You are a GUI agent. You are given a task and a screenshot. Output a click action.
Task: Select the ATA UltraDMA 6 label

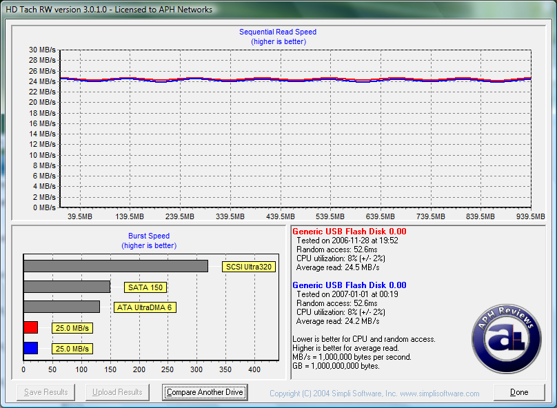click(145, 307)
